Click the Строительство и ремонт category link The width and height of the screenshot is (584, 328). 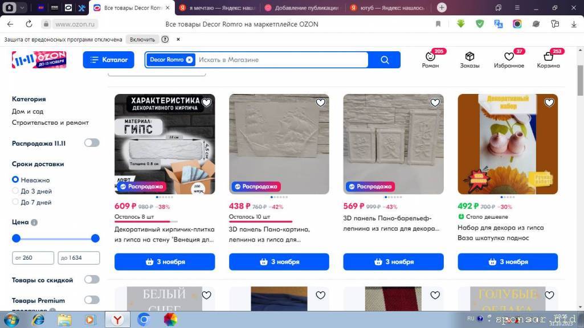point(50,122)
